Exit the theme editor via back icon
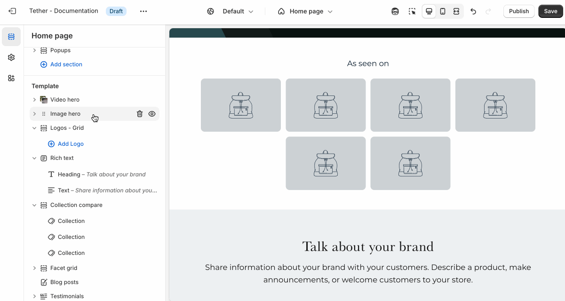Image resolution: width=565 pixels, height=301 pixels. (x=12, y=11)
